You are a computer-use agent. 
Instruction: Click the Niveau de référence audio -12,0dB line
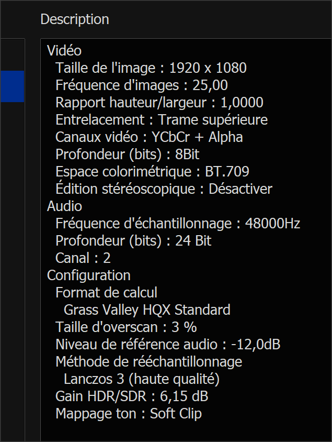point(168,345)
